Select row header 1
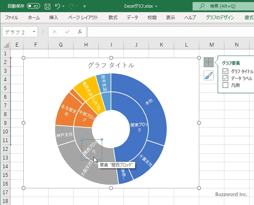The height and width of the screenshot is (205, 254). 5,54
